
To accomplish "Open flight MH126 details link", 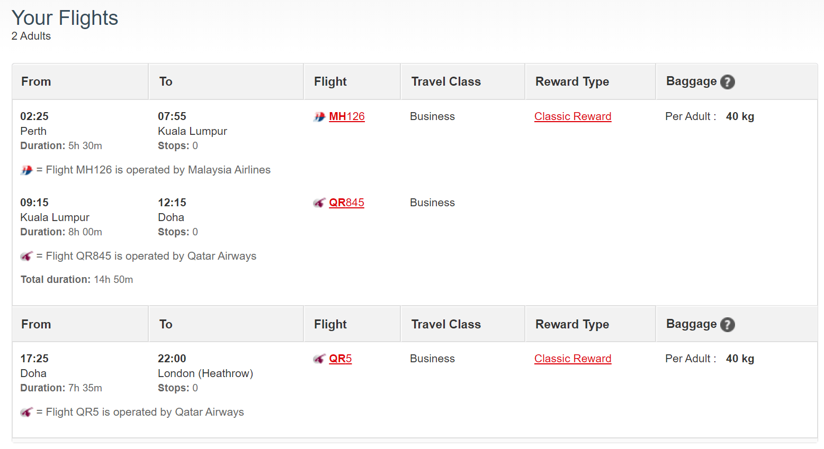I will tap(347, 116).
